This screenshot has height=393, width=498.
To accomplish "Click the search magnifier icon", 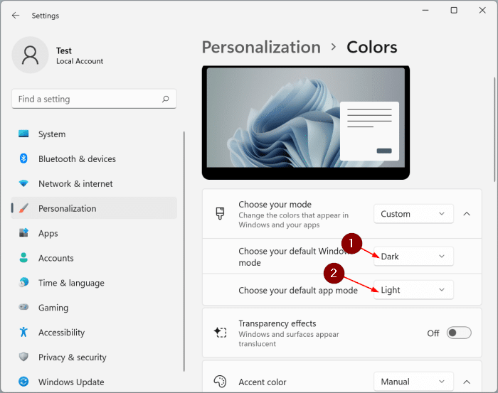I will (166, 99).
